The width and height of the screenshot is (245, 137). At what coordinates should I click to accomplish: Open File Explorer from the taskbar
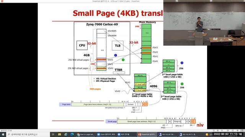point(60,134)
